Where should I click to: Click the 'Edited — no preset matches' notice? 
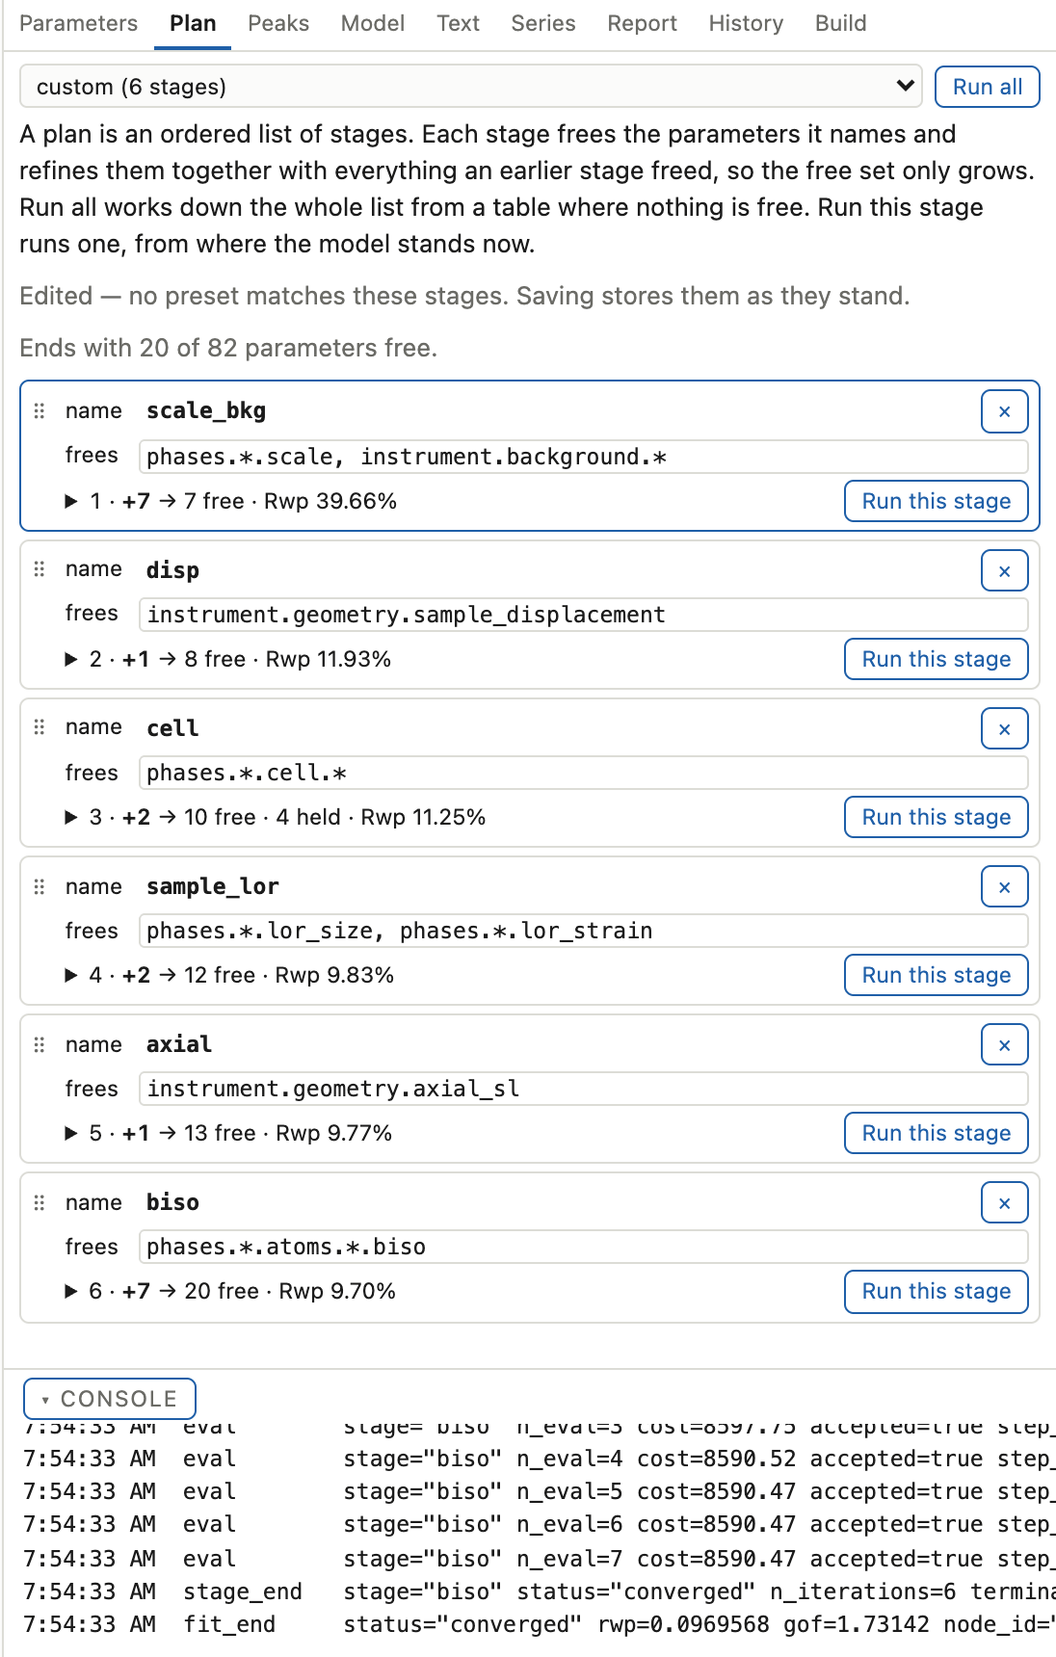[464, 296]
